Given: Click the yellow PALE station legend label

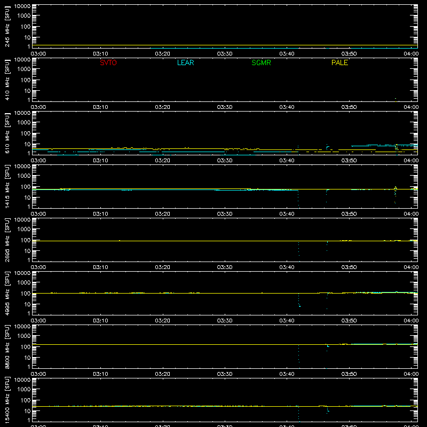Looking at the screenshot, I should (339, 62).
